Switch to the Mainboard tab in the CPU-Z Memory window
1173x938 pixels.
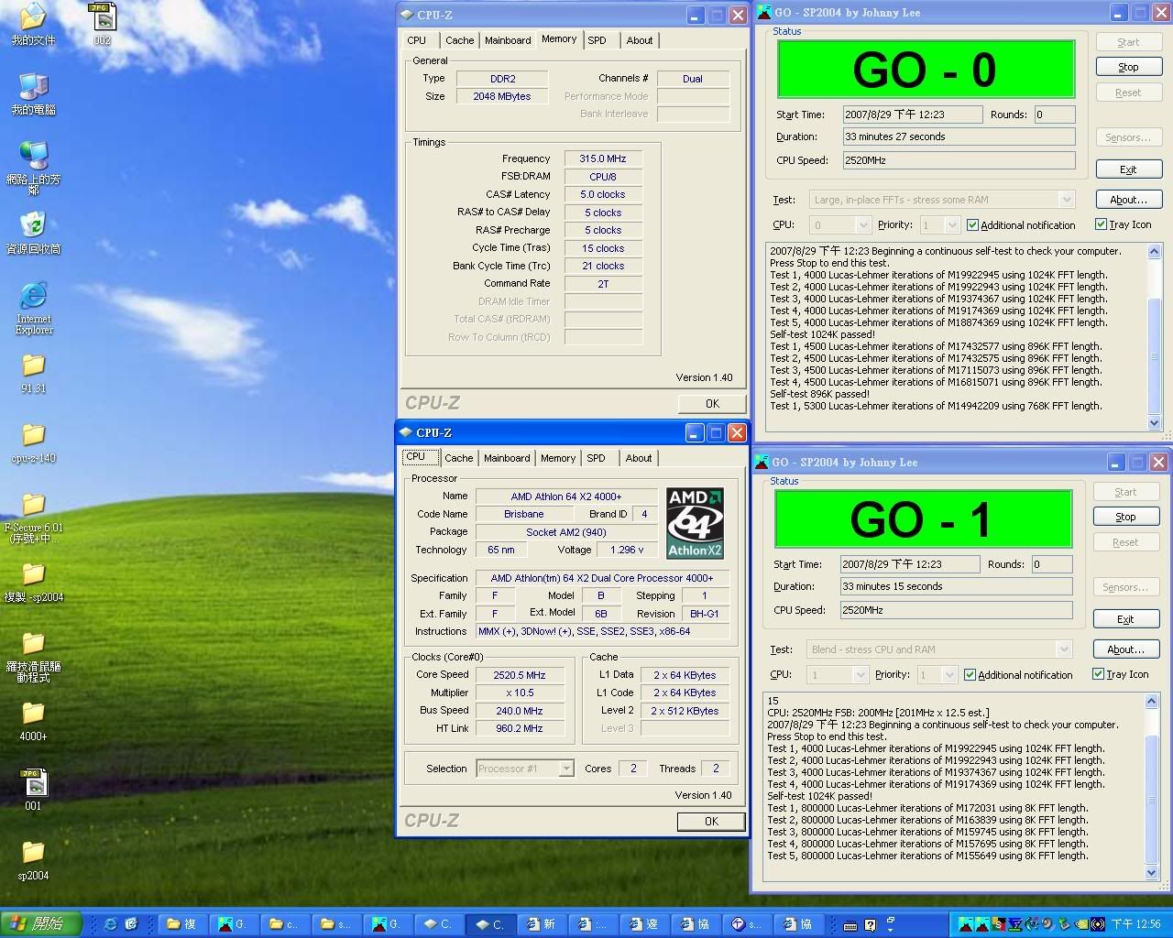click(x=508, y=40)
